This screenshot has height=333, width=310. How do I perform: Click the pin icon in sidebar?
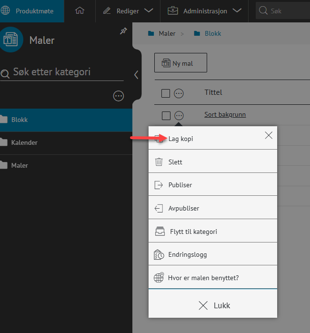123,31
